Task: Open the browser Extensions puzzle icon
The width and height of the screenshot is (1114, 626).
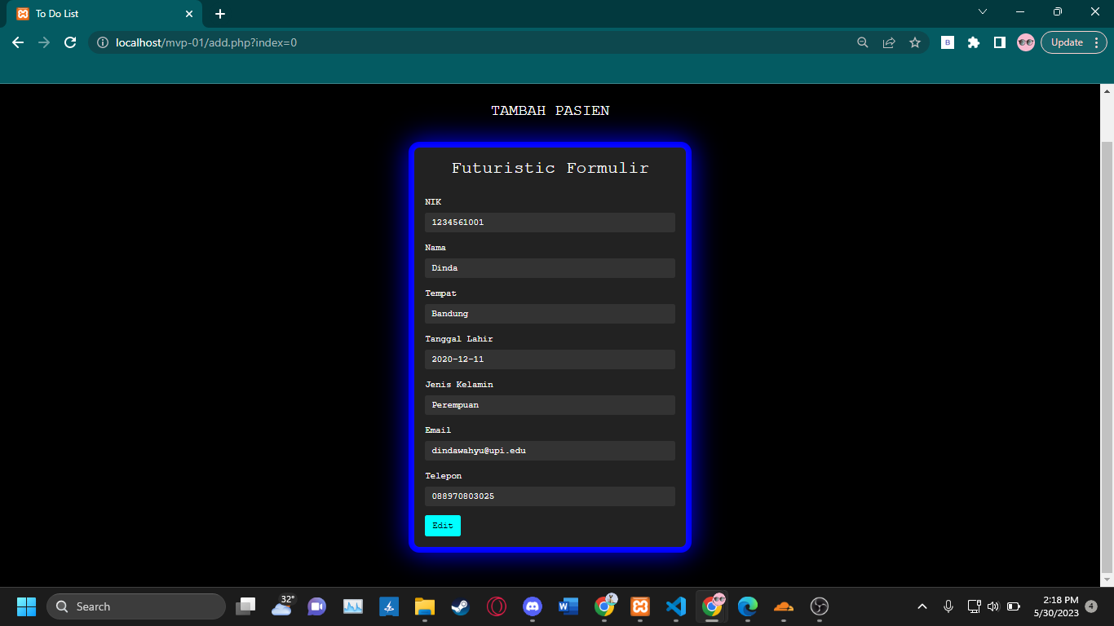Action: [x=974, y=42]
